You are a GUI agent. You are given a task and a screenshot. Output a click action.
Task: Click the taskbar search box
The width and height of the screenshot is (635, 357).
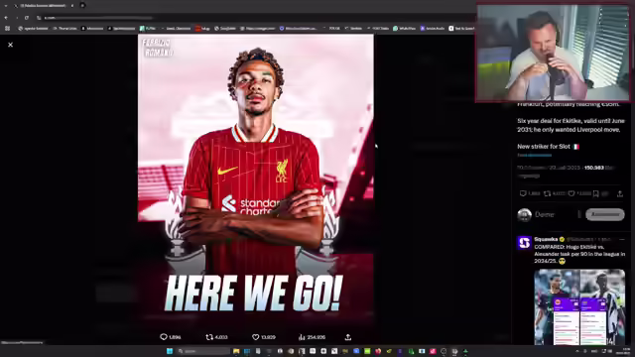[203, 351]
